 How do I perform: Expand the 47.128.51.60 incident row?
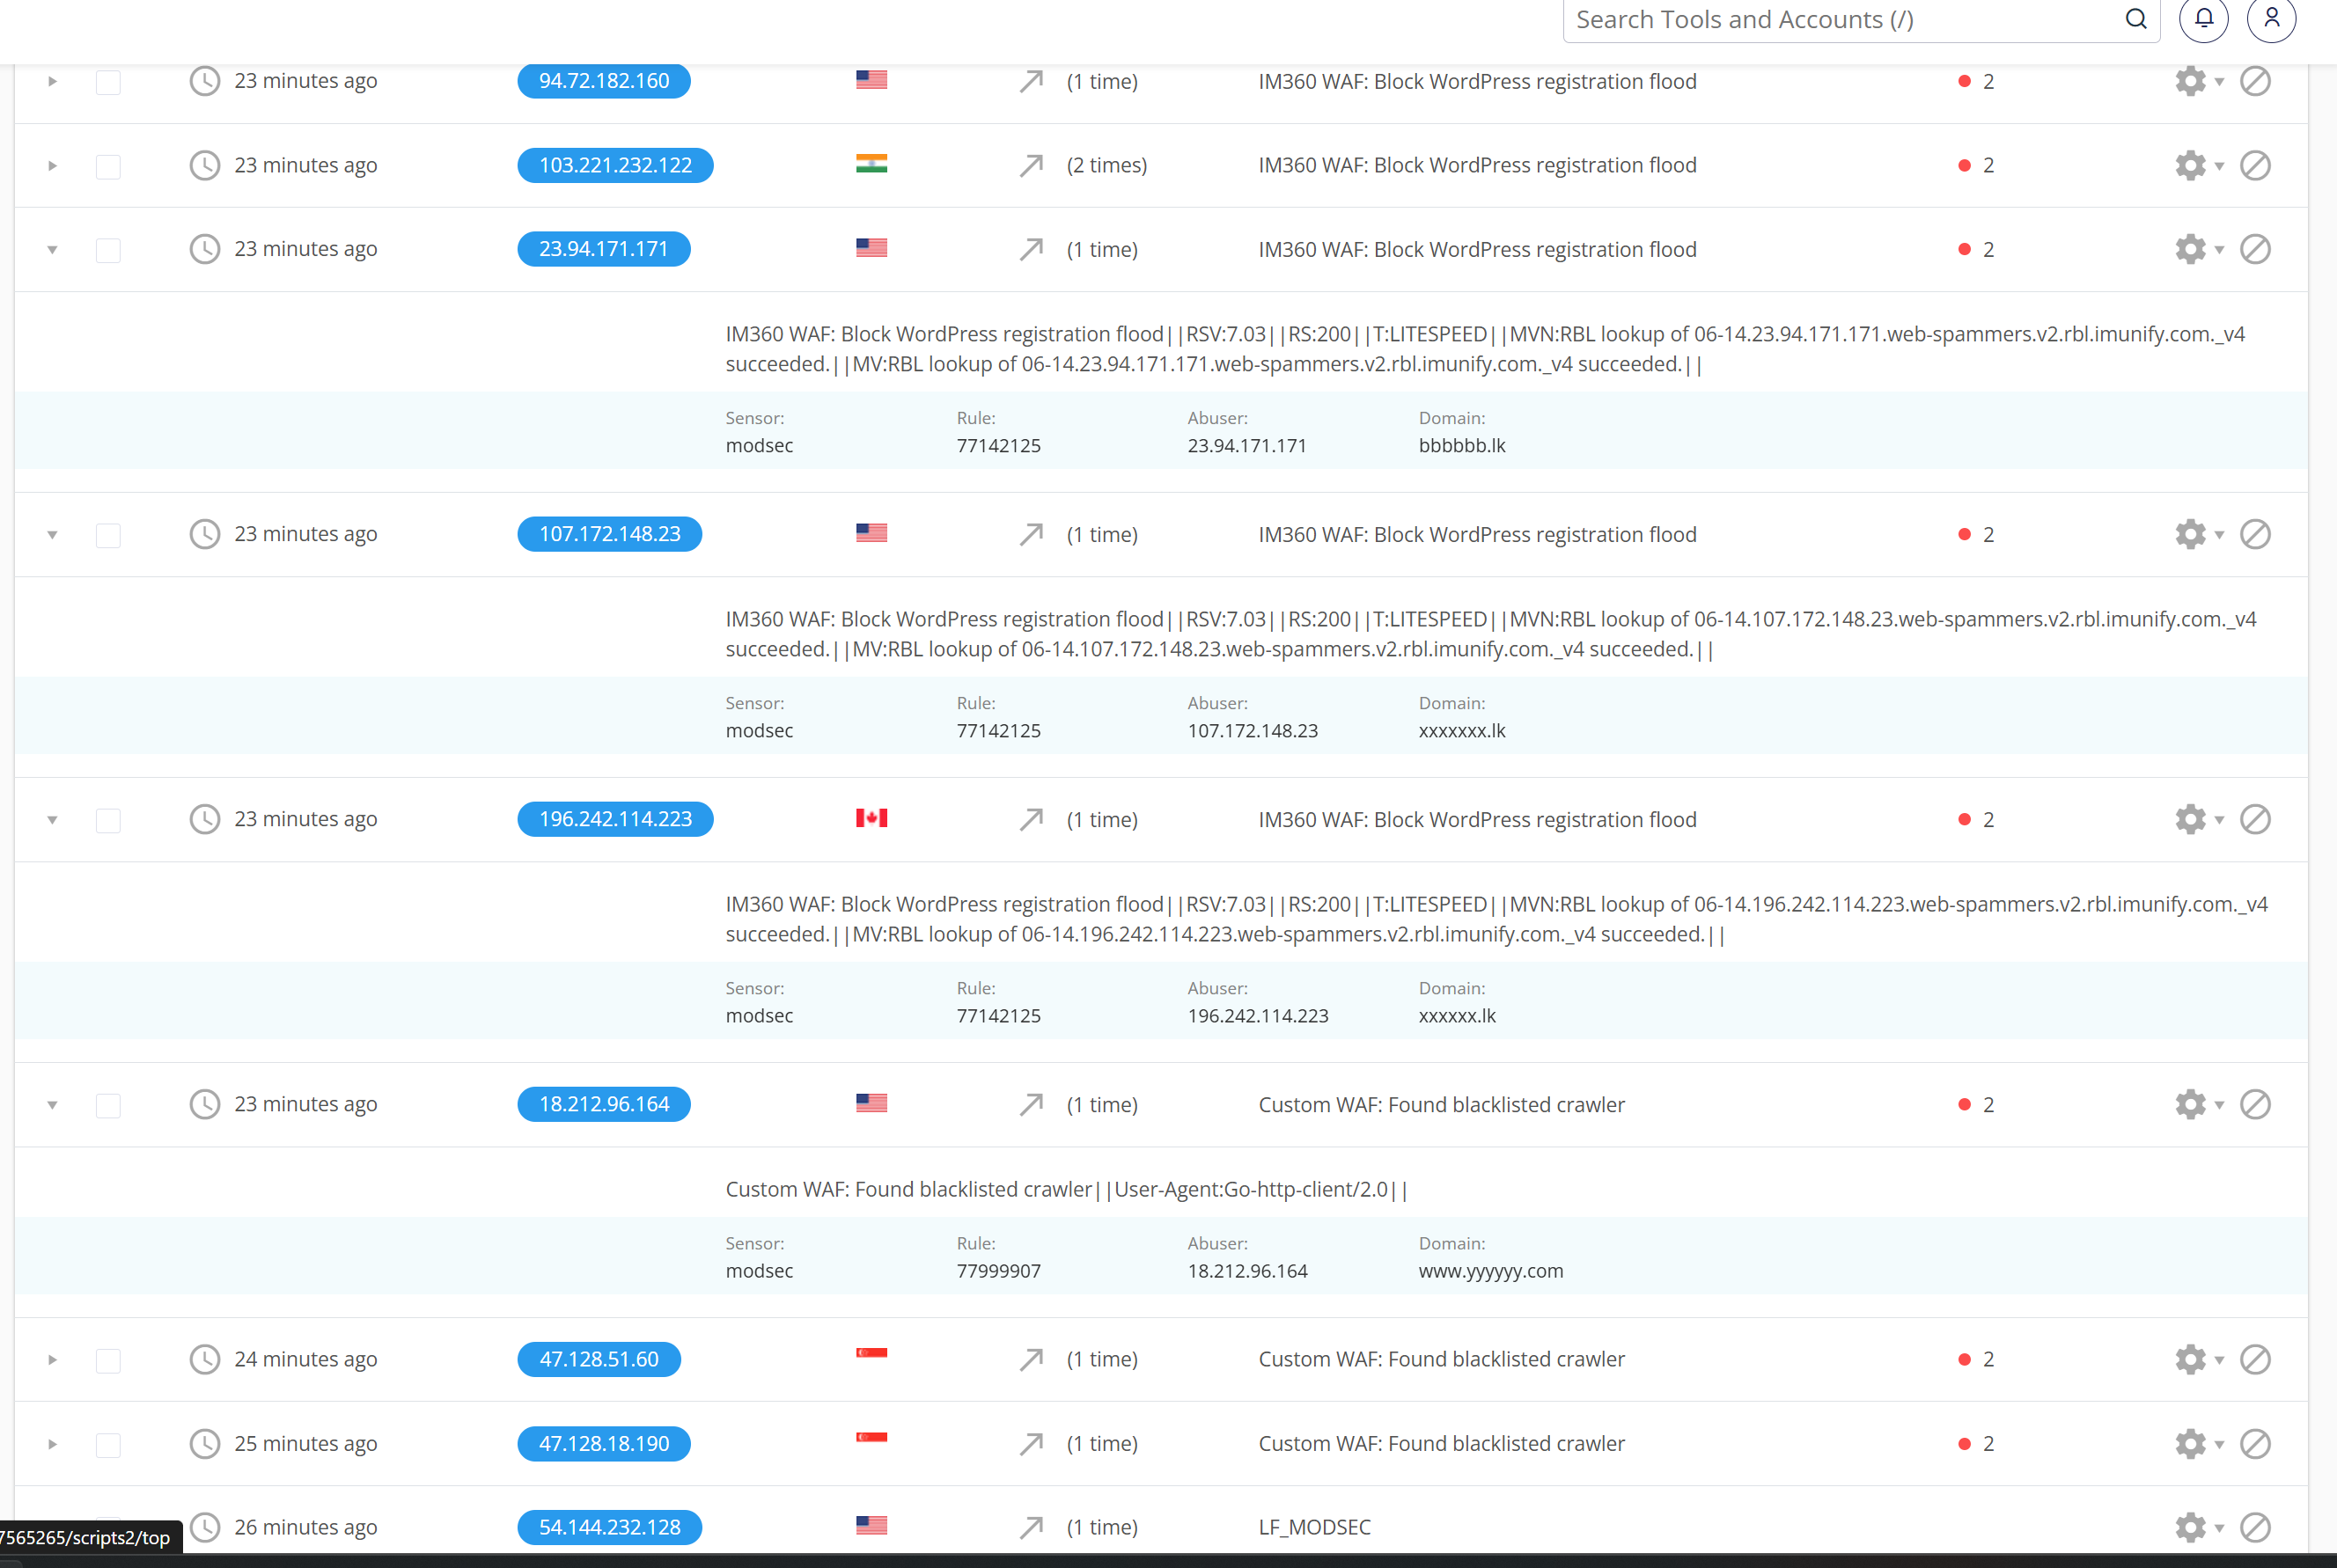(x=52, y=1360)
